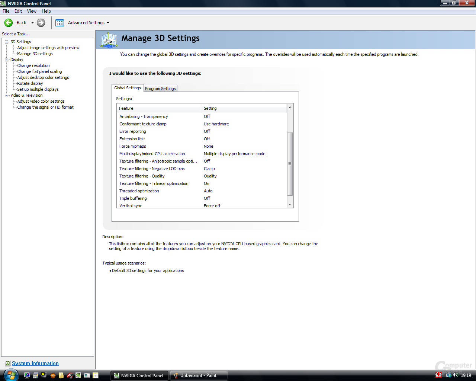The image size is (476, 381).
Task: Click the volume speaker tray icon
Action: pos(456,375)
